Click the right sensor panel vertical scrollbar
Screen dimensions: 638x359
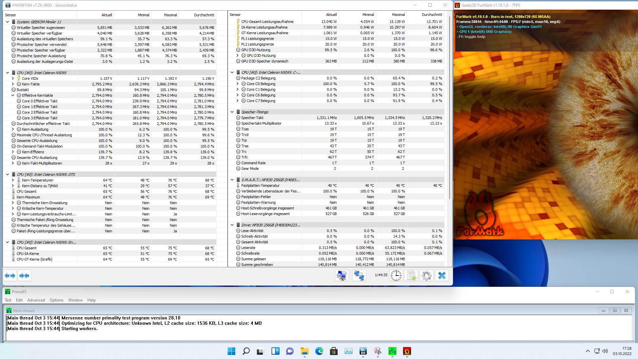click(x=450, y=106)
